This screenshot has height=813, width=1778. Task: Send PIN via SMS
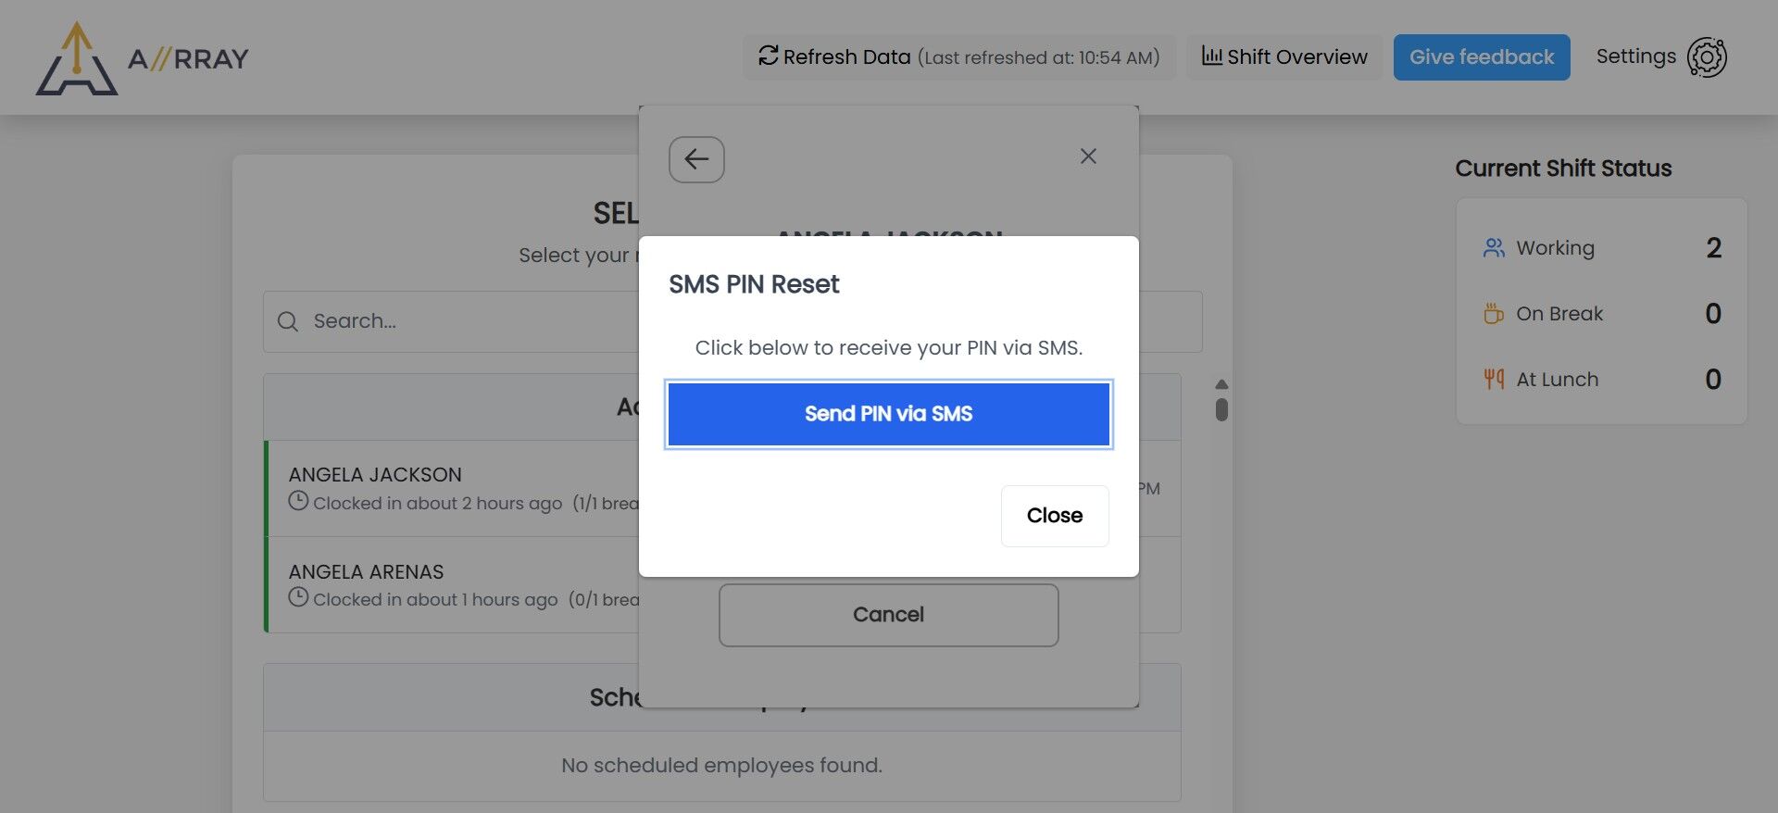[888, 414]
